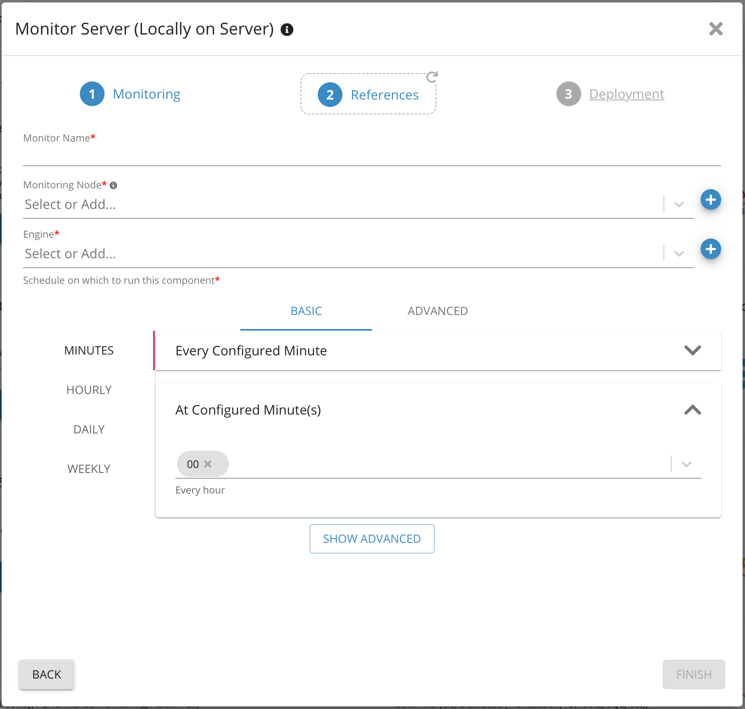Select the DAILY schedule option
Screen dimensions: 745x709
pos(89,429)
